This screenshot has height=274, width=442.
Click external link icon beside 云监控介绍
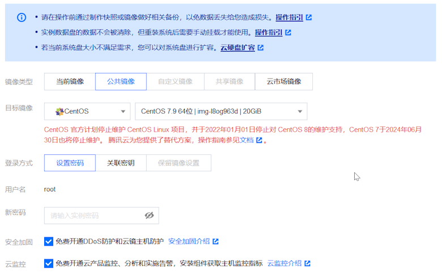(308, 263)
